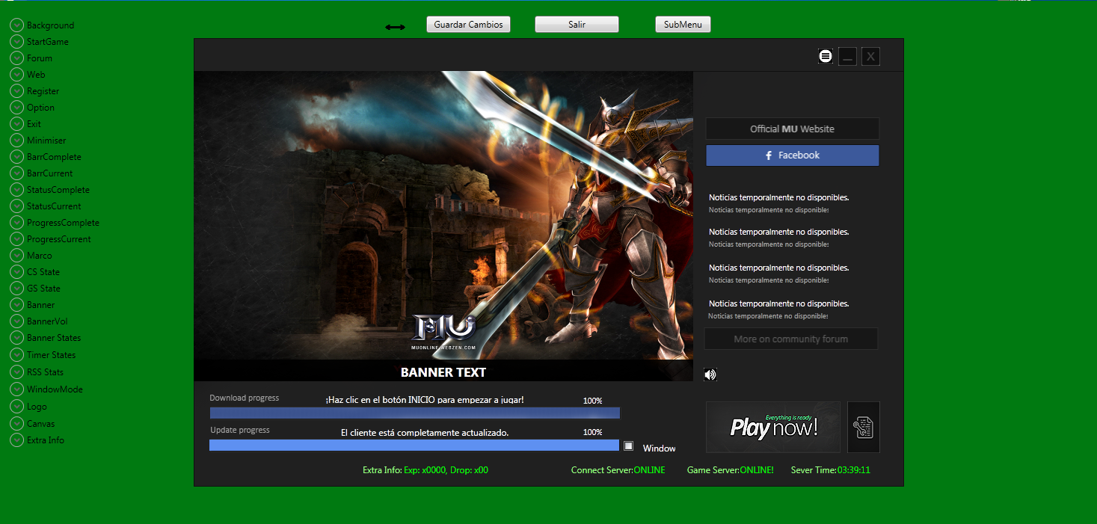Expand the Forum section chevron
This screenshot has height=524, width=1097.
[16, 58]
